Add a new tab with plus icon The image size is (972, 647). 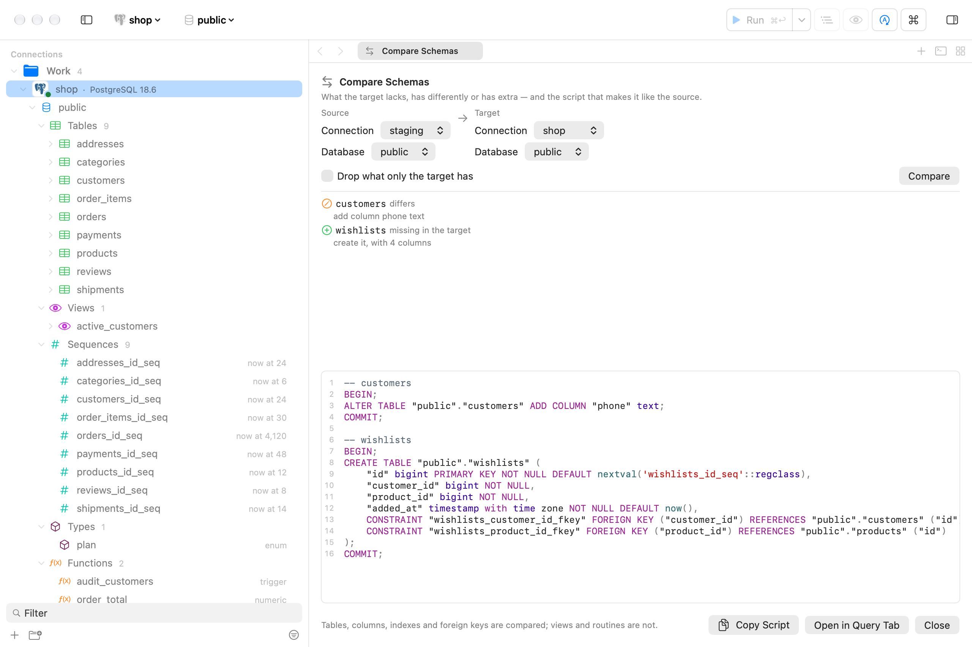point(921,51)
